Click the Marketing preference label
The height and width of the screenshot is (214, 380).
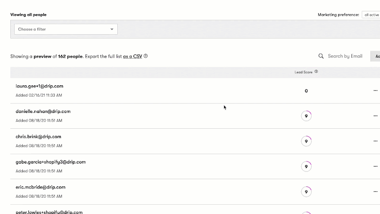[338, 15]
